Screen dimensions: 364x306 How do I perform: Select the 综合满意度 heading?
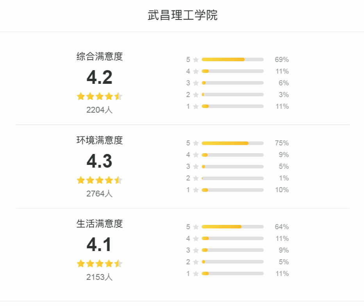pyautogui.click(x=100, y=57)
